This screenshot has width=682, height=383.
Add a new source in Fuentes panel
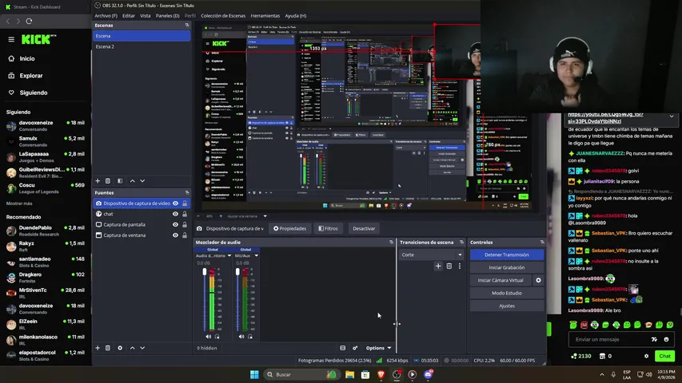point(98,348)
